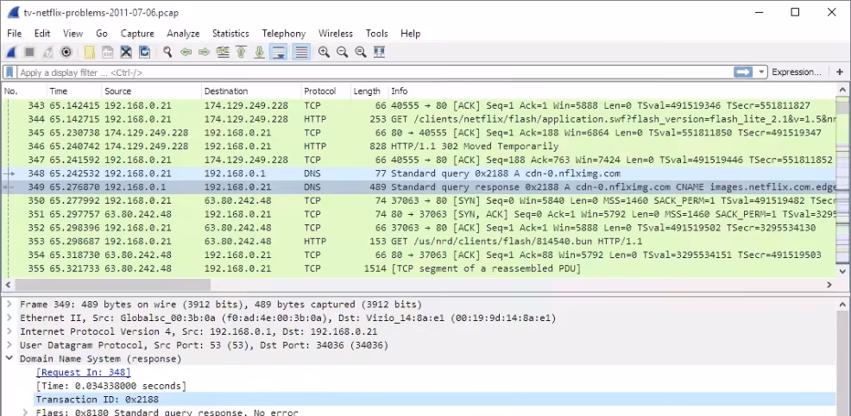The image size is (851, 416).
Task: Click the display filter bookmark icon
Action: [9, 72]
